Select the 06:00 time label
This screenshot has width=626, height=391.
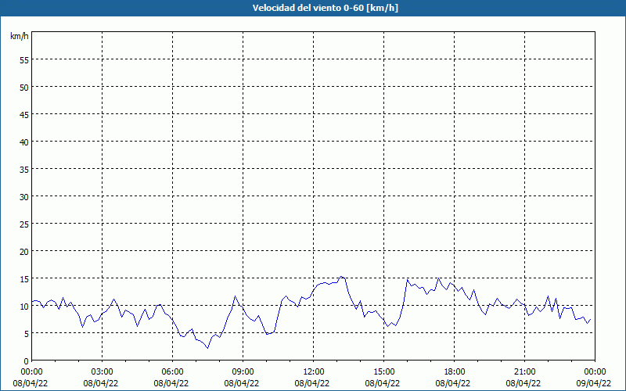pyautogui.click(x=172, y=371)
